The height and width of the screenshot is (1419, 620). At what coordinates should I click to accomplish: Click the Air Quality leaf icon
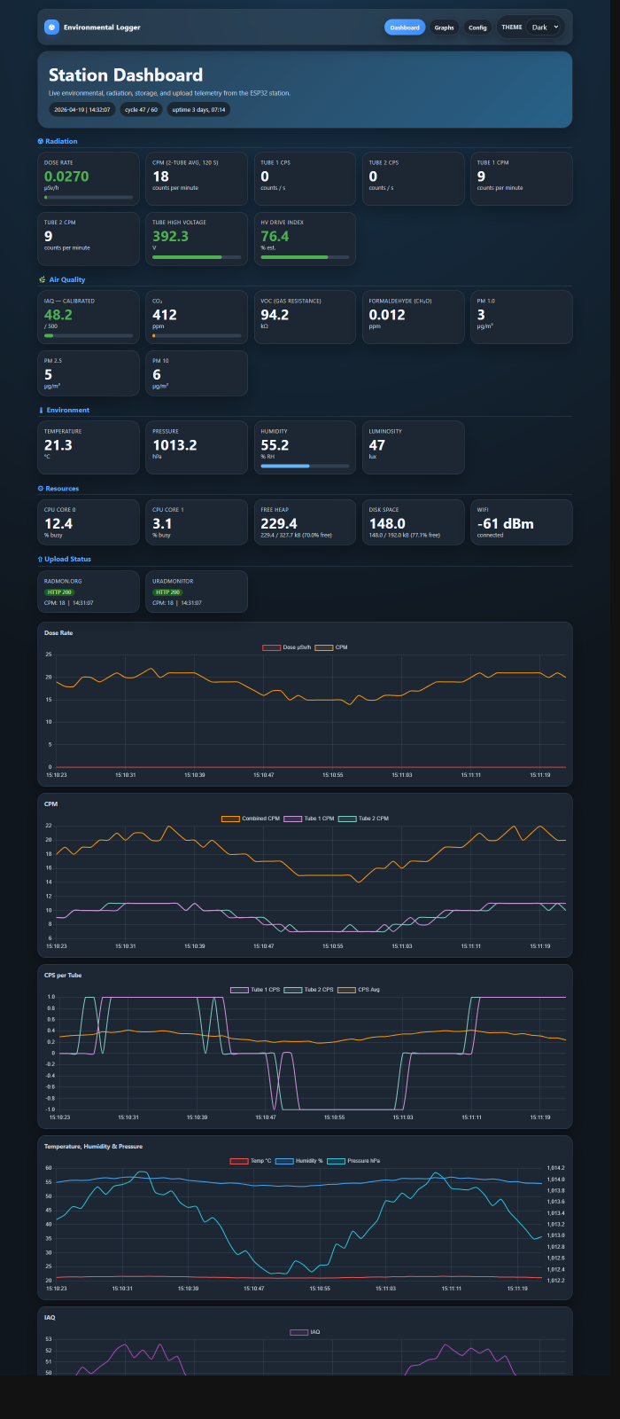41,279
